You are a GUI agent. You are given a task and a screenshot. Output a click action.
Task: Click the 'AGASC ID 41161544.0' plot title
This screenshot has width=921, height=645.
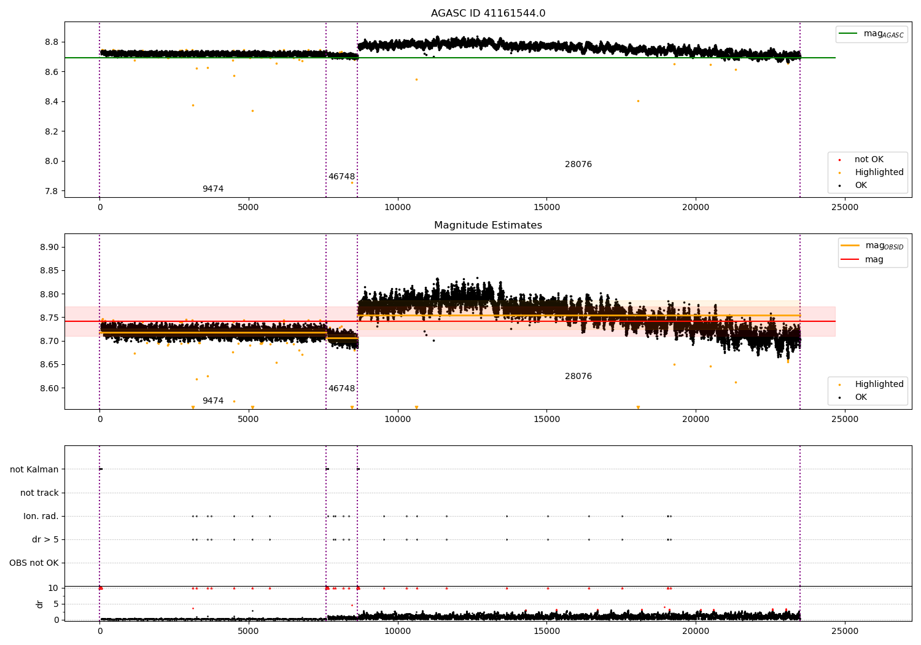click(x=488, y=14)
